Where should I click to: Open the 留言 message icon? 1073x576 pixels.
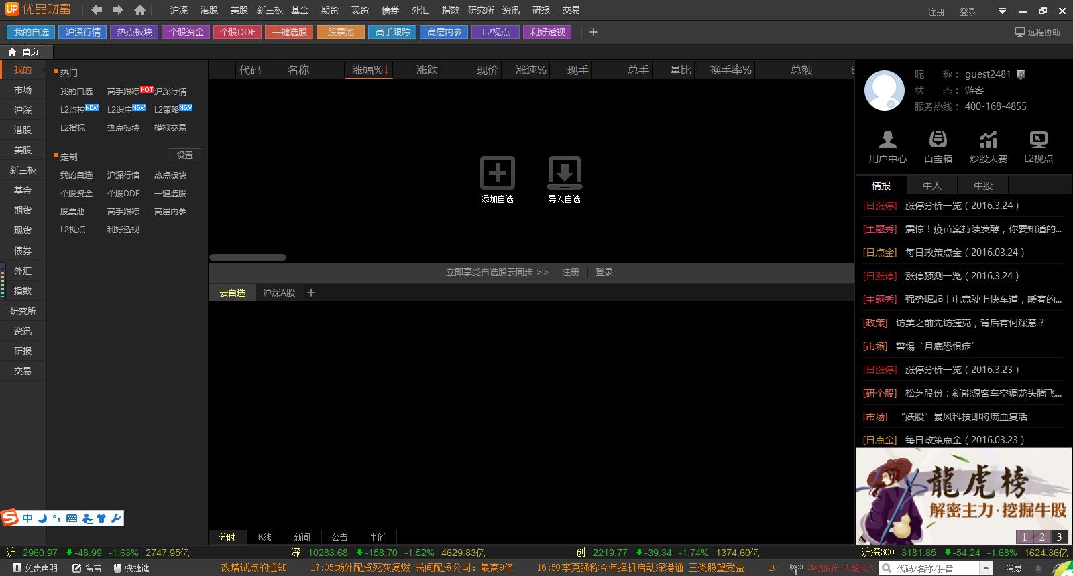point(77,568)
